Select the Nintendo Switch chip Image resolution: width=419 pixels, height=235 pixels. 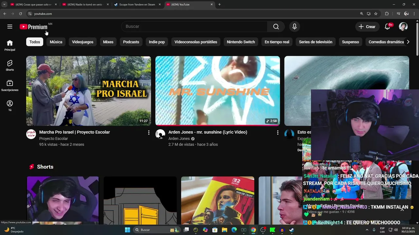pos(241,42)
